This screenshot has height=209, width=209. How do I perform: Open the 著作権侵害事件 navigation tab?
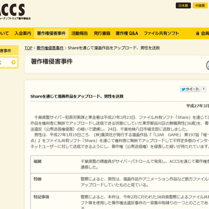pos(51,33)
